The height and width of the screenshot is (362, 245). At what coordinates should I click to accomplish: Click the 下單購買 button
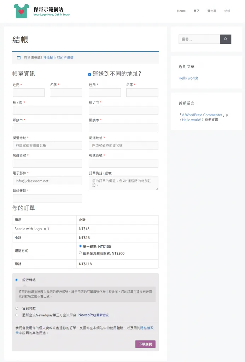145,344
